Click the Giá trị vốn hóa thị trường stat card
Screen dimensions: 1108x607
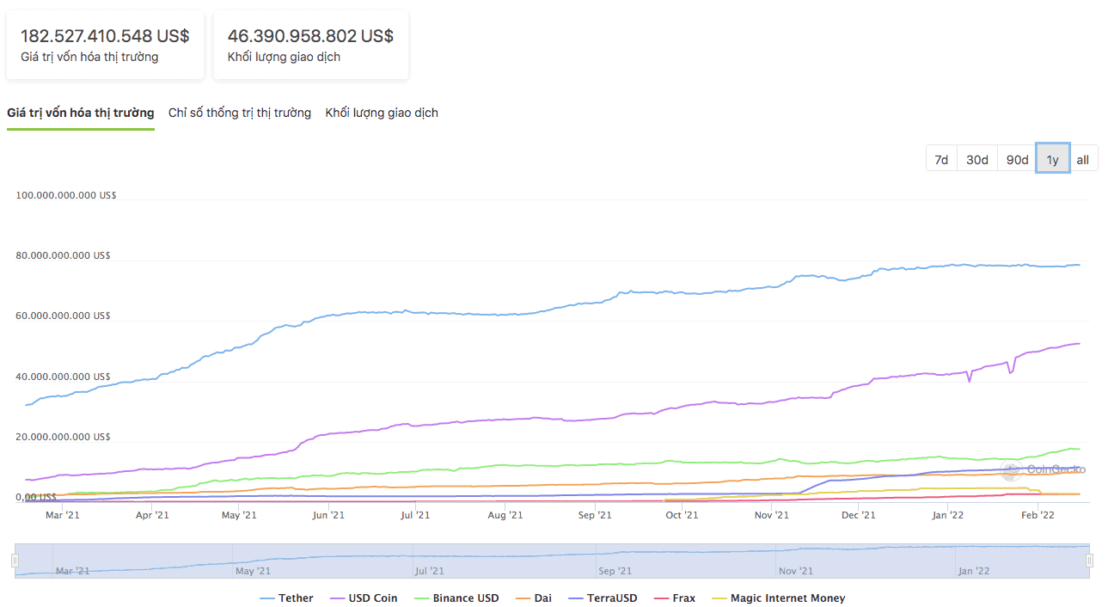click(105, 44)
